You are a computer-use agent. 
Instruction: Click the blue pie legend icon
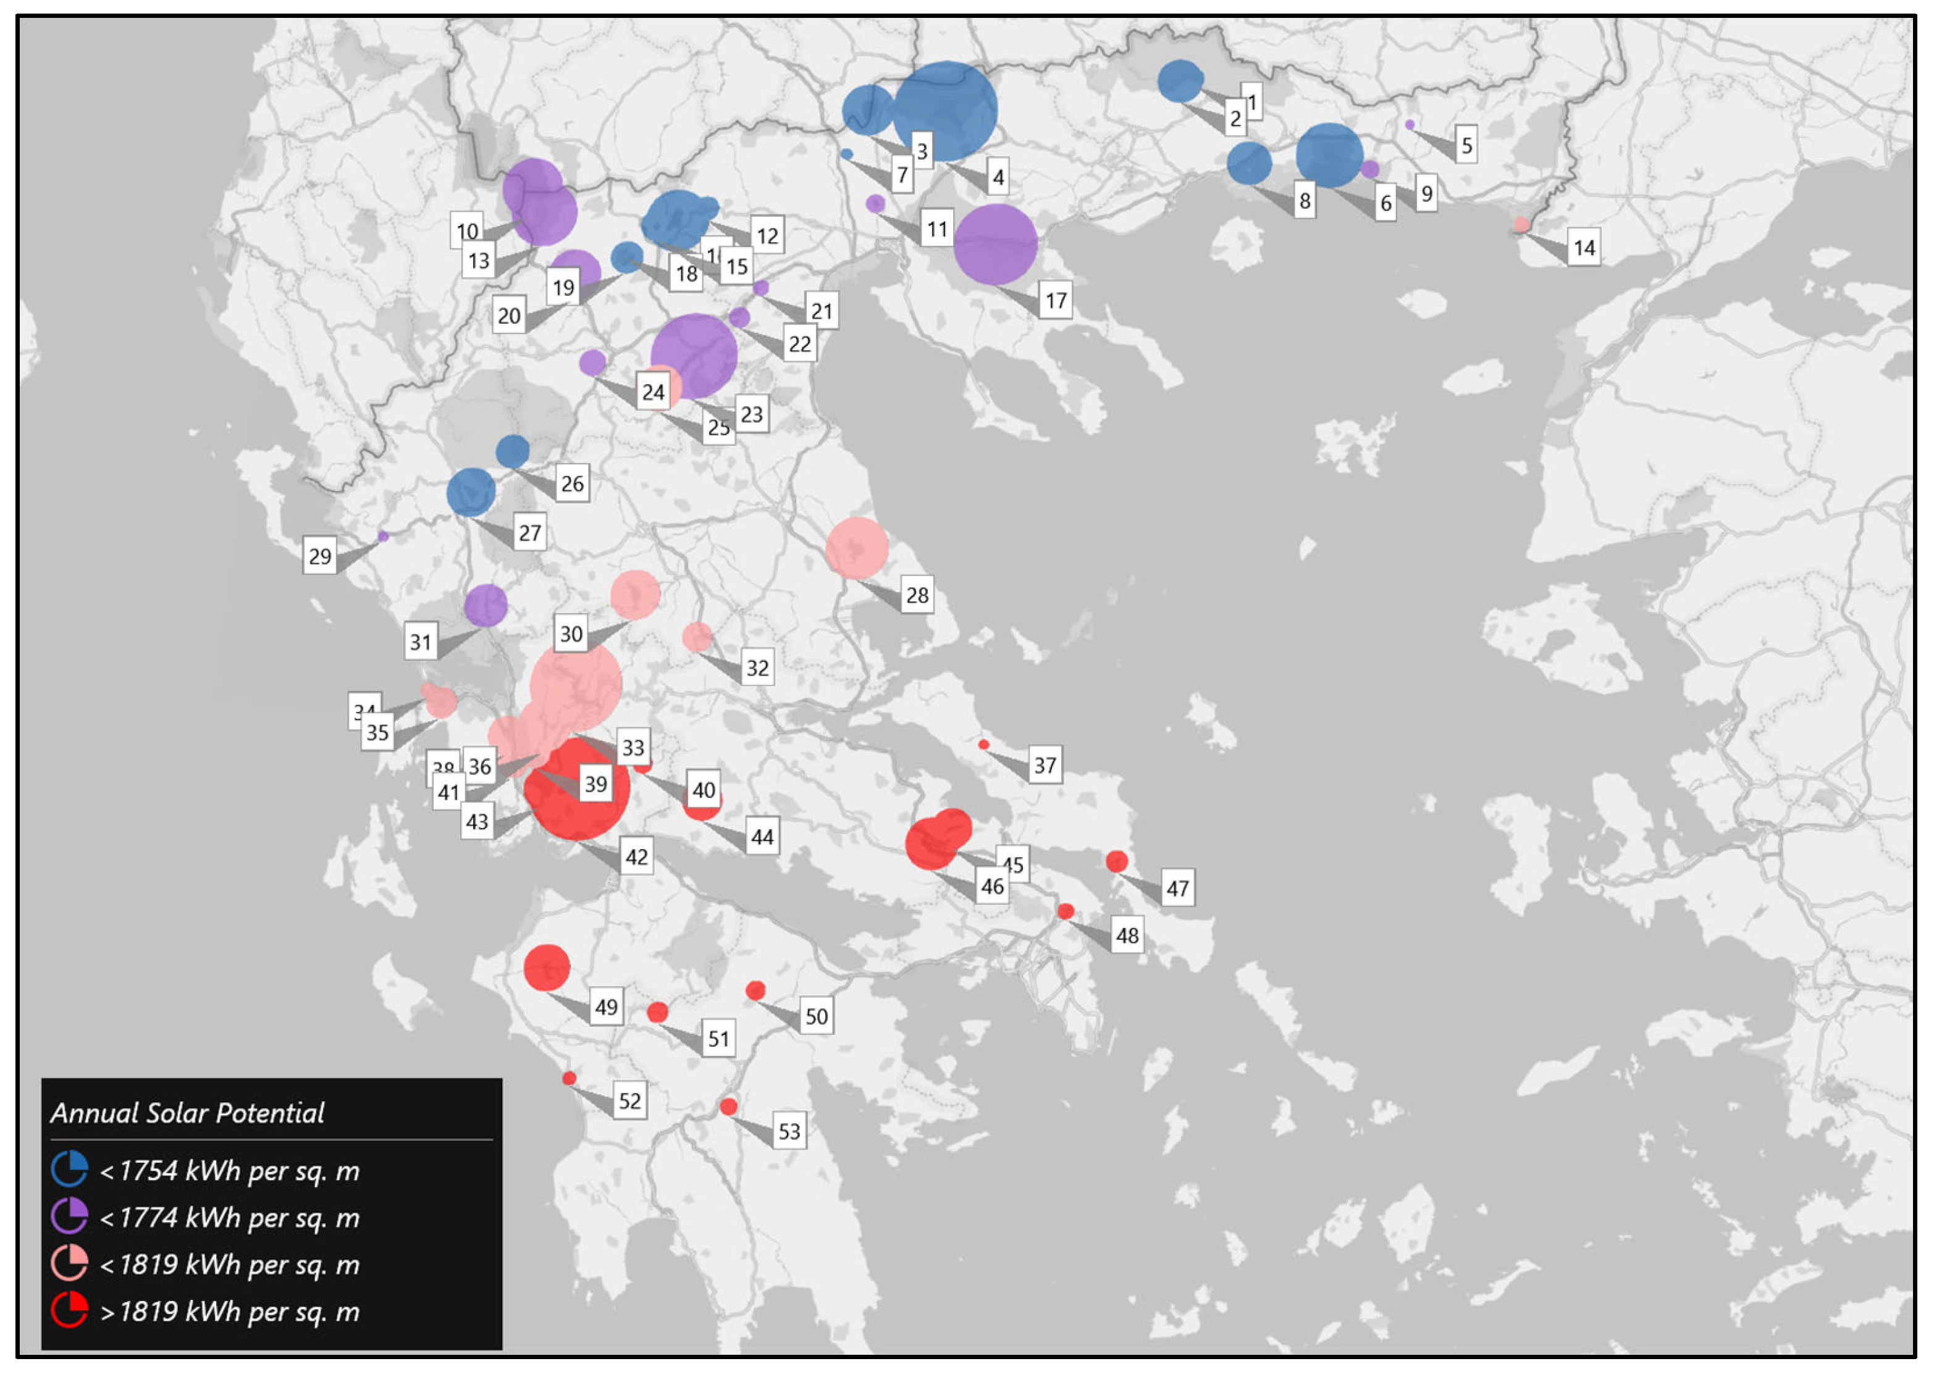point(70,1170)
